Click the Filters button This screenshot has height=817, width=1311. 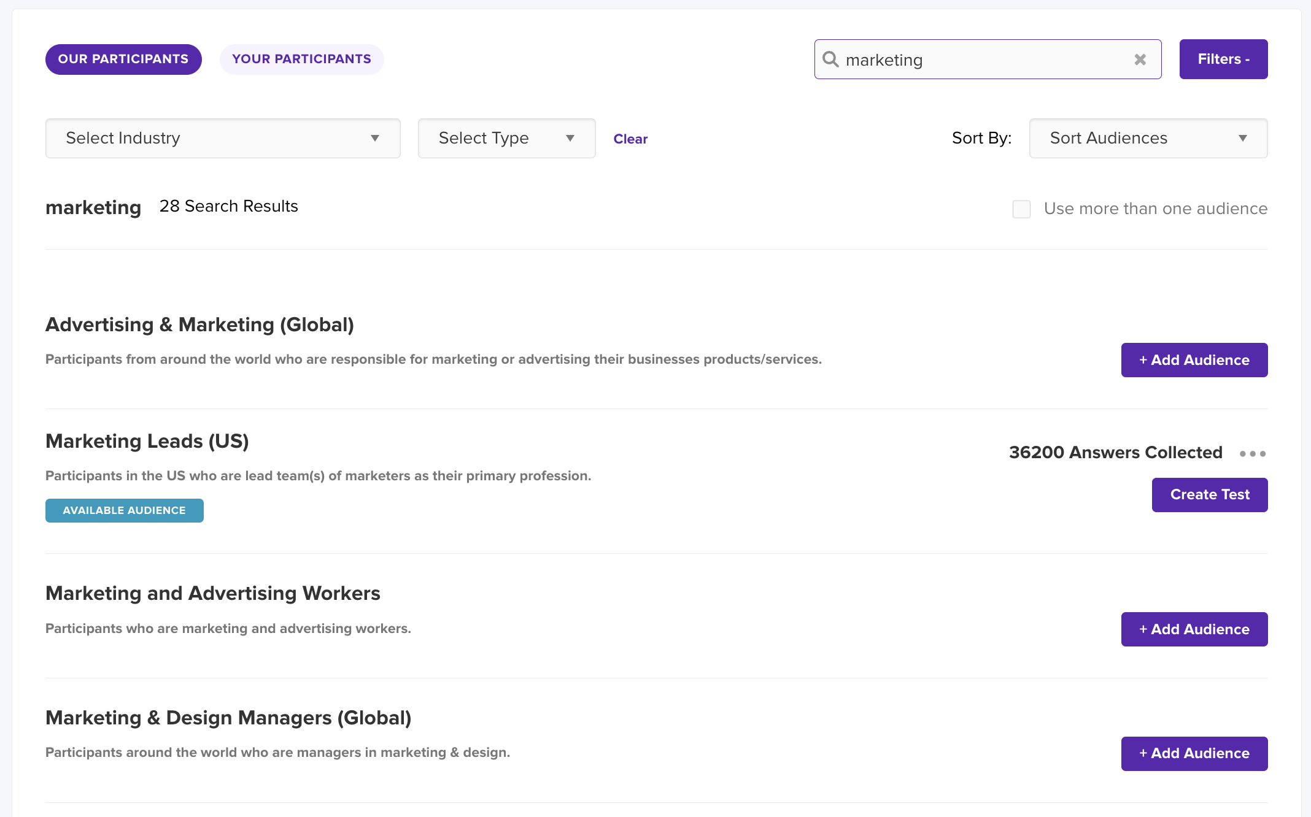click(x=1223, y=59)
